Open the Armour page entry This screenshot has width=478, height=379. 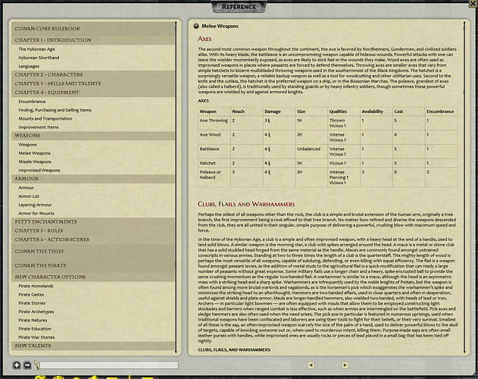(x=27, y=188)
